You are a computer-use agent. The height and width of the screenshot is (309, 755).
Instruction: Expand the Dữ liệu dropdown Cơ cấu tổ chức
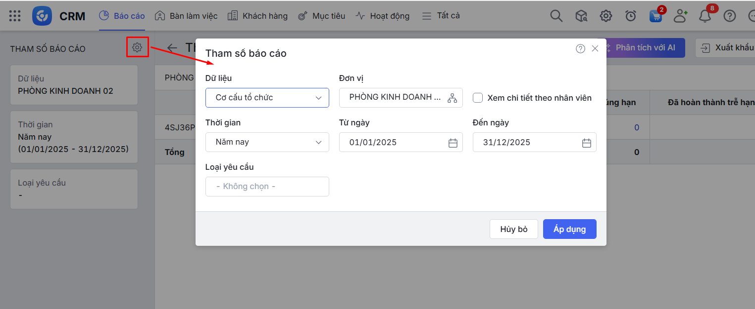coord(267,98)
